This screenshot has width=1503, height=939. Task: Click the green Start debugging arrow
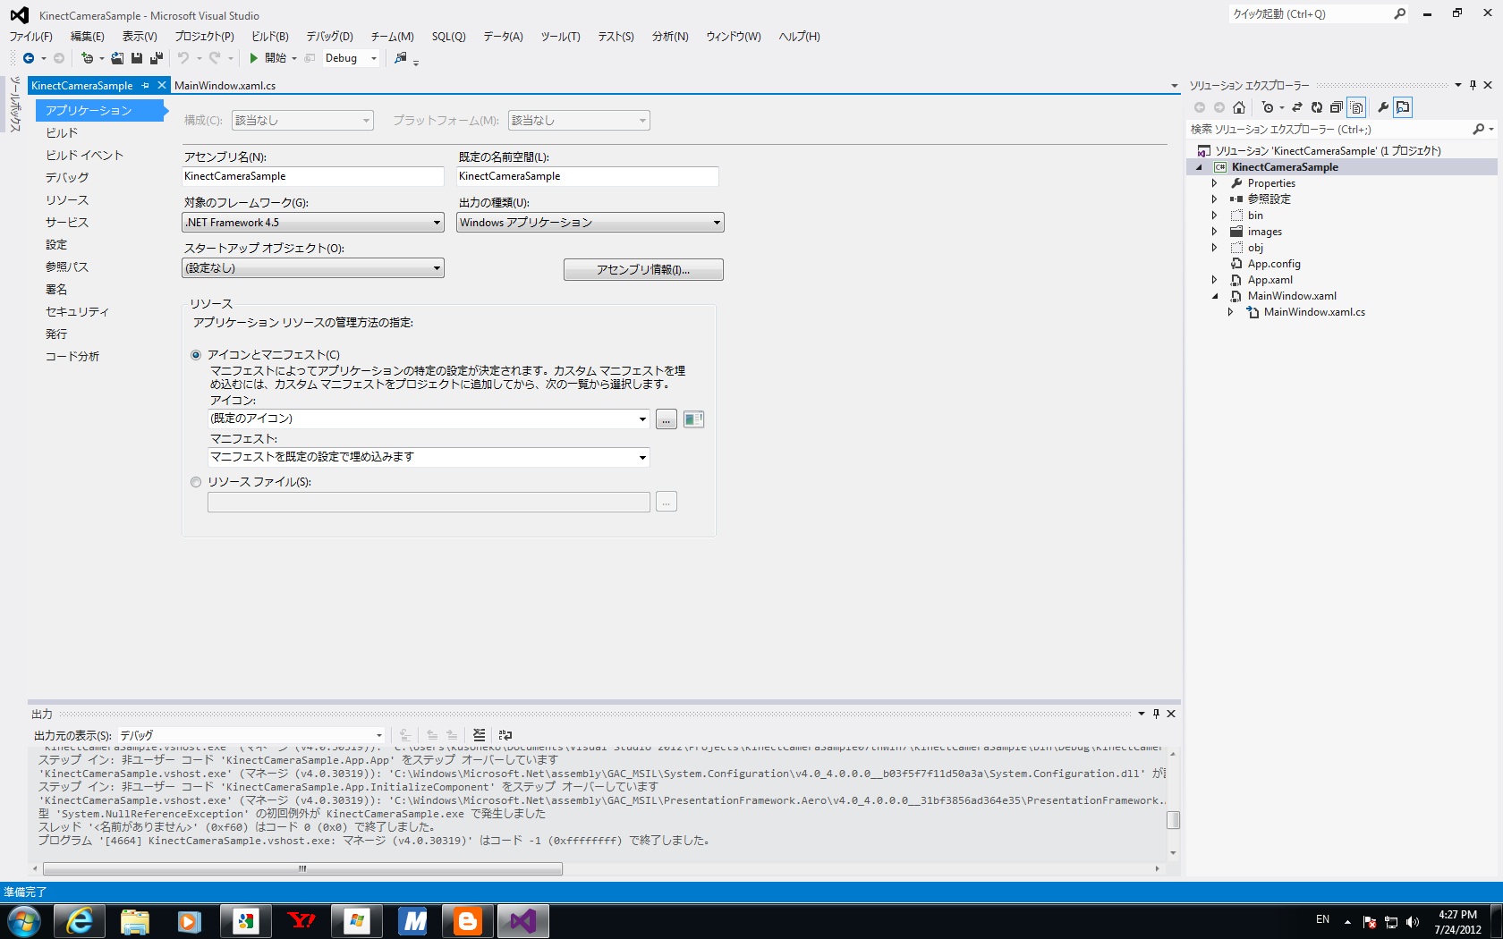click(254, 58)
